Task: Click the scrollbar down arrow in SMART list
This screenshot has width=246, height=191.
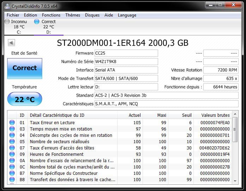Action: 235,181
